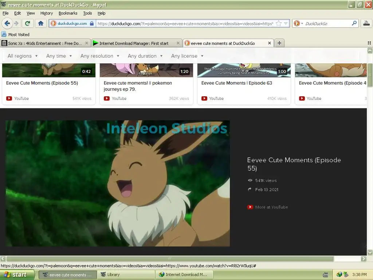Open the Bookmarks menu
This screenshot has height=280, width=373.
coord(68,13)
